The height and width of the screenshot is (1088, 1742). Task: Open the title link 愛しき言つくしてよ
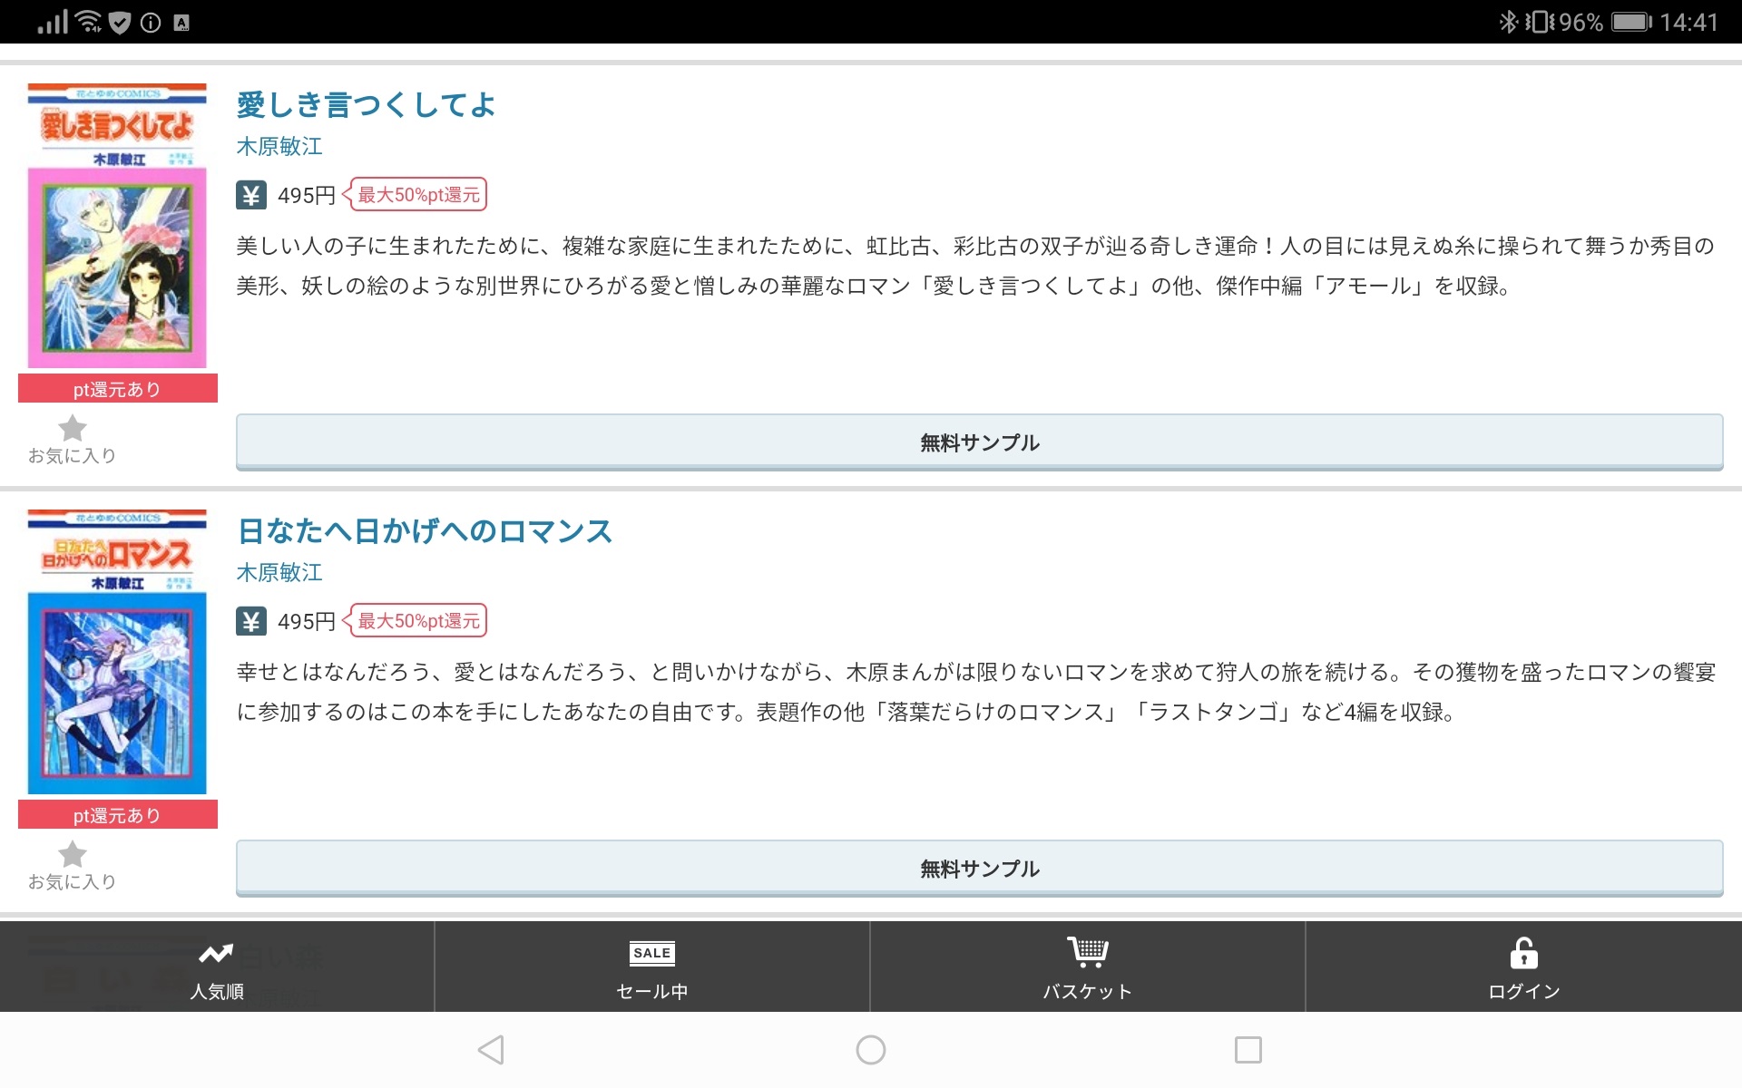366,105
